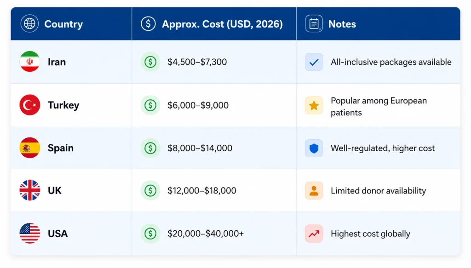This screenshot has width=471, height=268.
Task: Click the USA flag icon
Action: [30, 233]
